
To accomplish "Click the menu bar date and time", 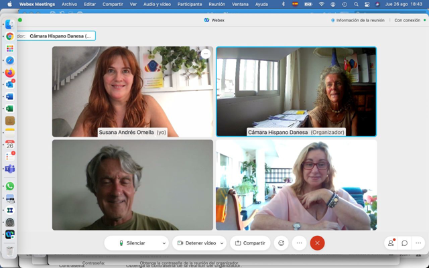I will click(x=404, y=4).
